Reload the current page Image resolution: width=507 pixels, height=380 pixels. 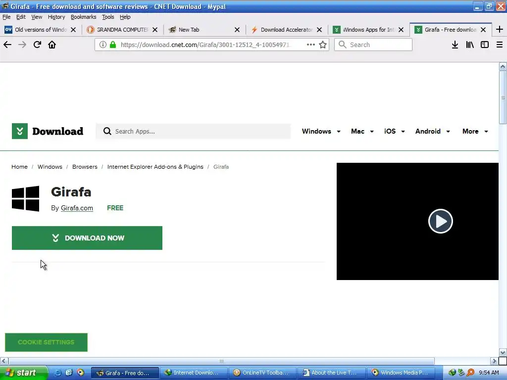[37, 45]
